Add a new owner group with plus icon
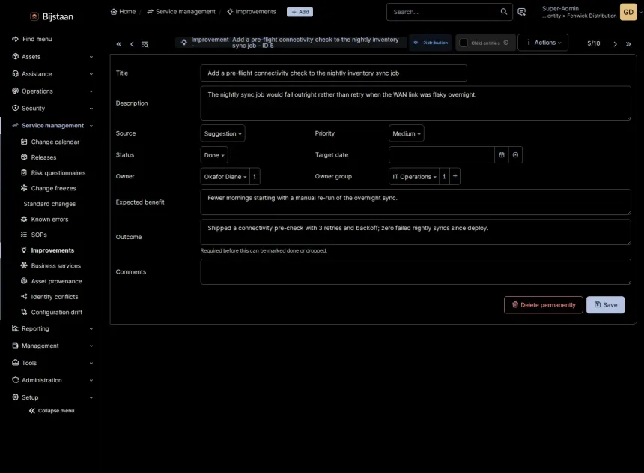This screenshot has width=644, height=473. [x=455, y=176]
